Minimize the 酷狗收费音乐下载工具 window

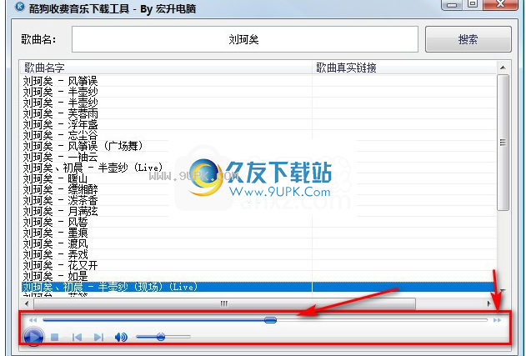pyautogui.click(x=452, y=5)
